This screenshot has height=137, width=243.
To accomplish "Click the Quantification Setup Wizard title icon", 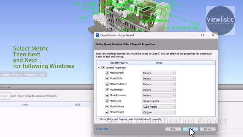I will point(97,35).
